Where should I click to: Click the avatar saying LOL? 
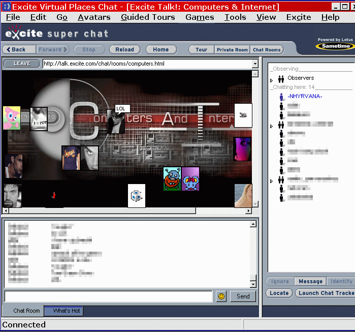click(116, 123)
